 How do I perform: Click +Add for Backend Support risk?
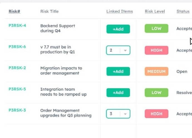[x=118, y=29]
